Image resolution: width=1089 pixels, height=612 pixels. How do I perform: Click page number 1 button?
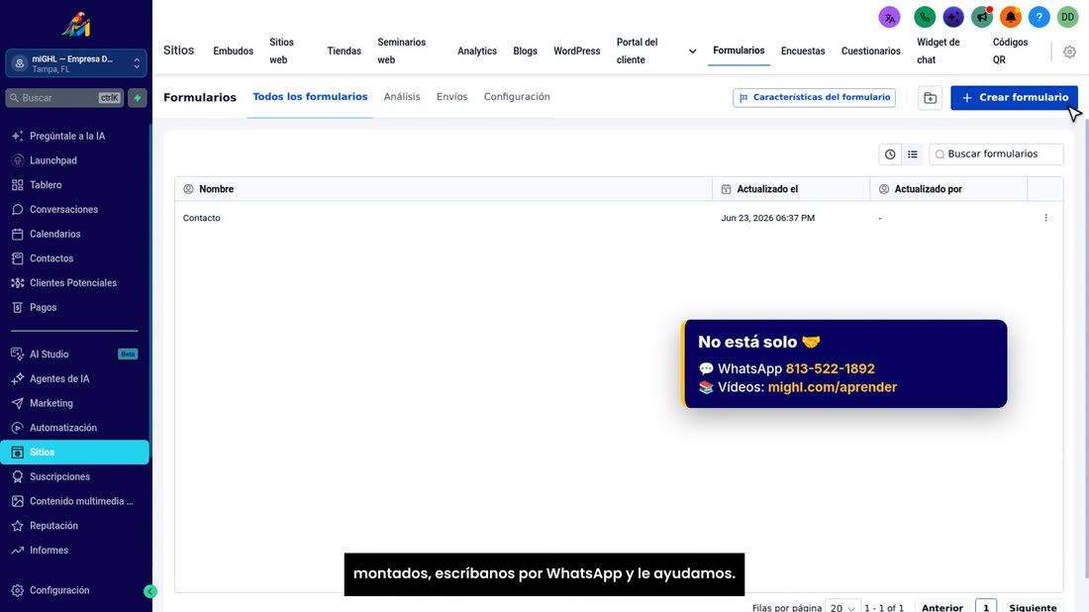pos(985,607)
